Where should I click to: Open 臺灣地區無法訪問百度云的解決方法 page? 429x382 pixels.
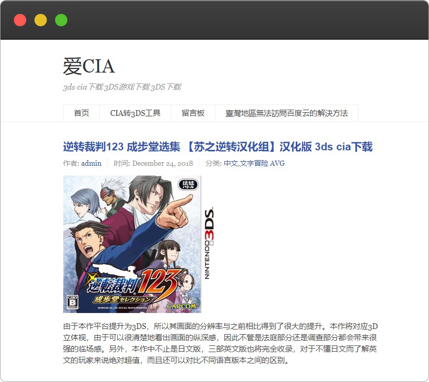coord(287,113)
